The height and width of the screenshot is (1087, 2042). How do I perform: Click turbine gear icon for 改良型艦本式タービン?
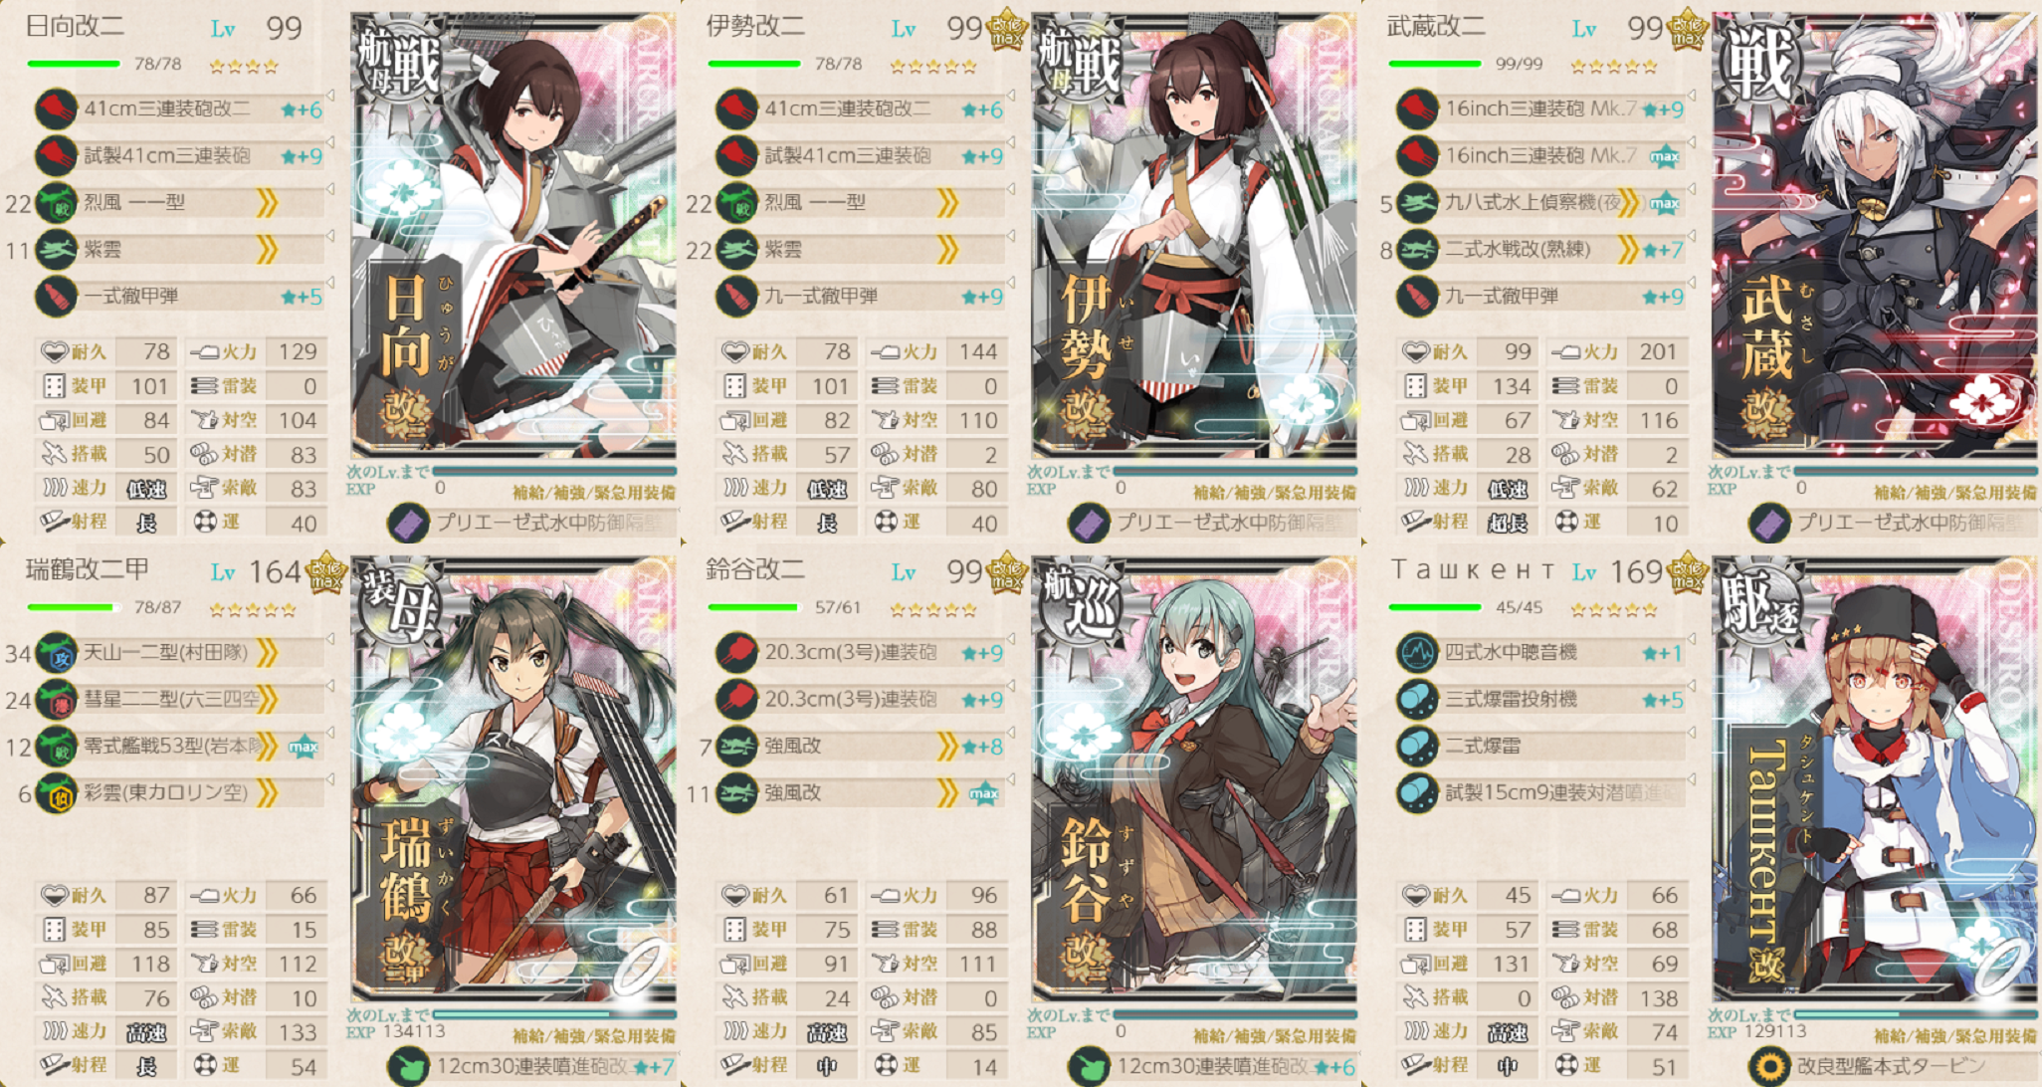(1768, 1067)
